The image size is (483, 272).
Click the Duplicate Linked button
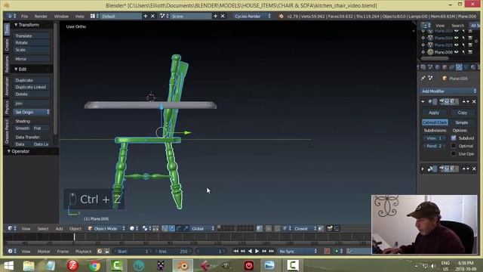point(32,87)
